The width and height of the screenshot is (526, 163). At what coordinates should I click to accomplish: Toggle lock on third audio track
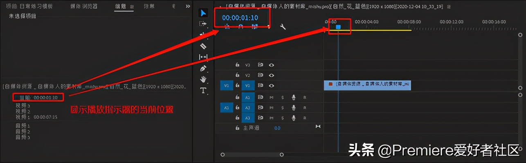(237, 118)
